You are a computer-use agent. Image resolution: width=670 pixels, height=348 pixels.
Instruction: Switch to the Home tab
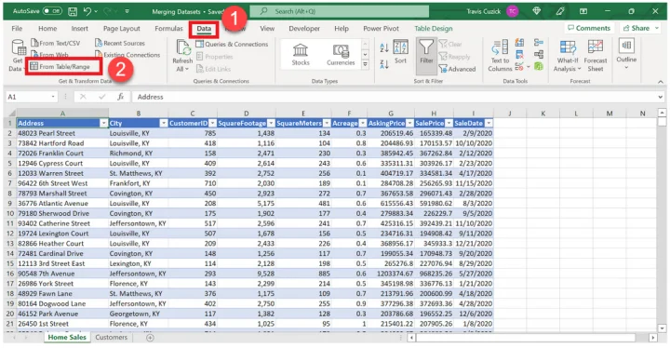[x=47, y=28]
